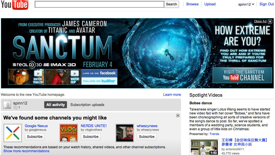Subscribe to Google Nexus channel
Screen dimensions: 275x155
[35, 137]
